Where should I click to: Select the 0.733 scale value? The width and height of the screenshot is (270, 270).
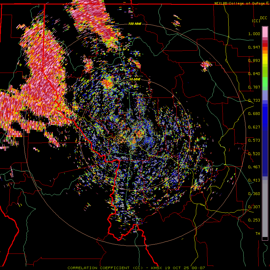click(x=254, y=100)
